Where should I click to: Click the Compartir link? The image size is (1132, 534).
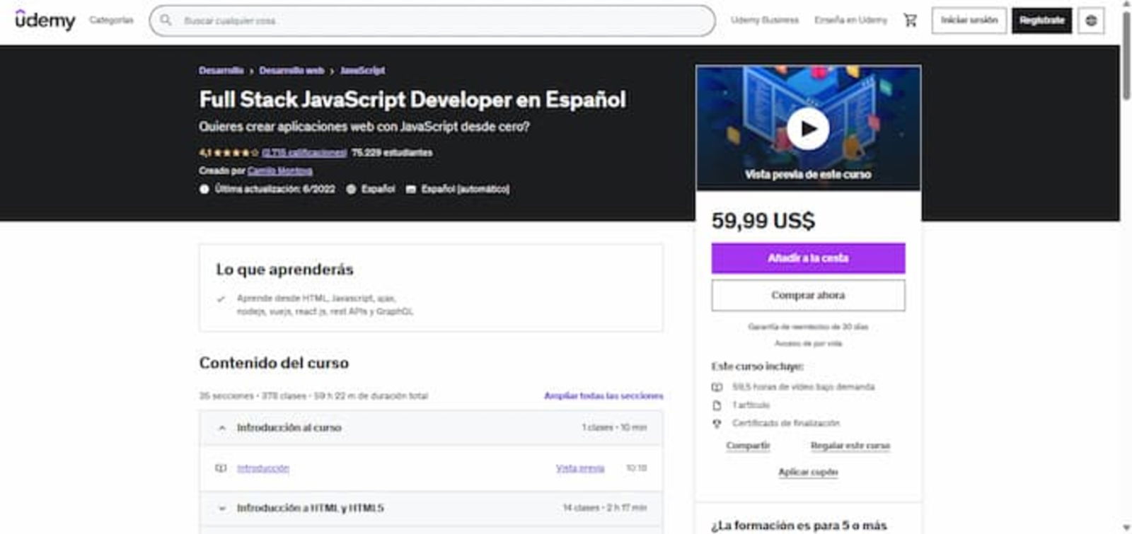748,446
